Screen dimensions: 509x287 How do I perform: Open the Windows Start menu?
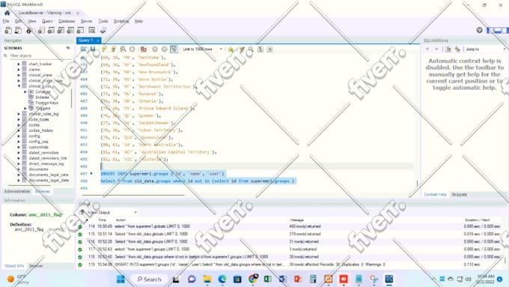[x=121, y=280]
